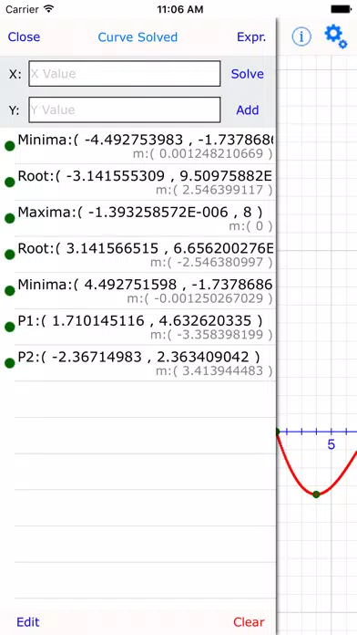Tap green root point on graph axis
This screenshot has height=635, width=357.
tap(278, 432)
